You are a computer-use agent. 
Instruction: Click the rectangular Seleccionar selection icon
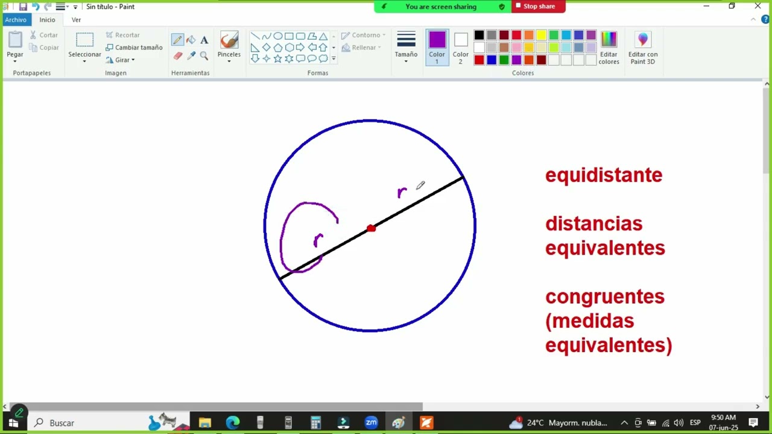(84, 40)
